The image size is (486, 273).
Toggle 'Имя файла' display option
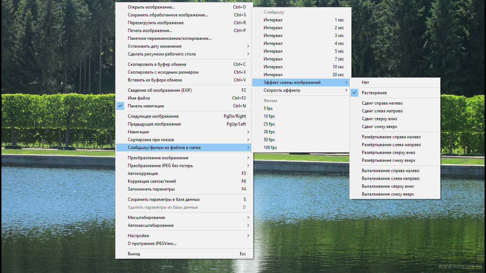click(184, 98)
